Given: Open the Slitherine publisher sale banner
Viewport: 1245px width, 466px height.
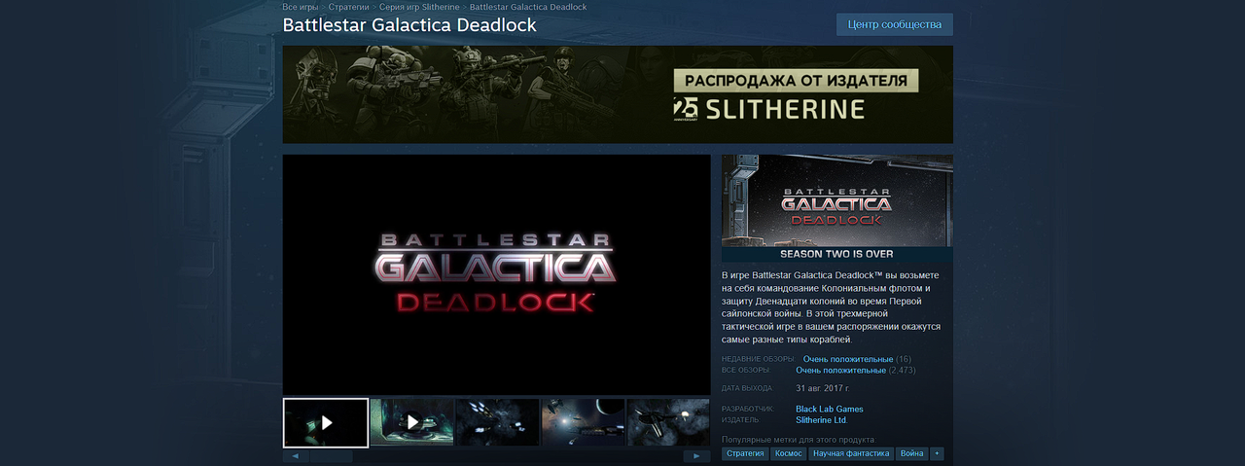Looking at the screenshot, I should 618,94.
